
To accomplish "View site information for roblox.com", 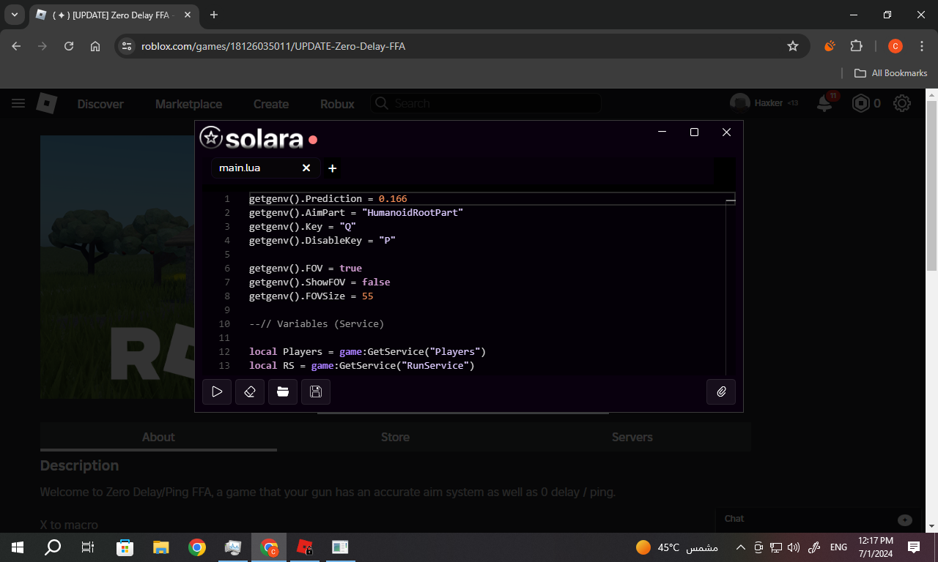I will (127, 46).
